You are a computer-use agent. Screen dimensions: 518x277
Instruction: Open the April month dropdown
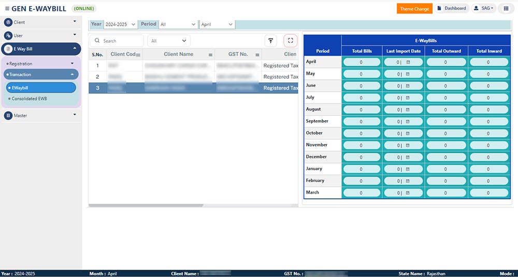[217, 24]
